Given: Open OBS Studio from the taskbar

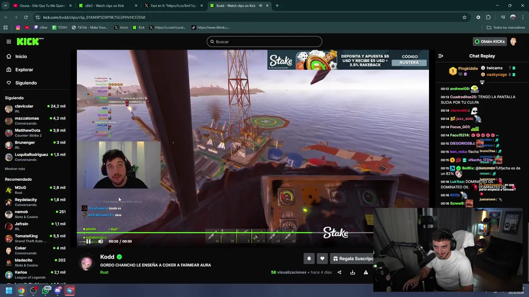Looking at the screenshot, I should (33, 290).
